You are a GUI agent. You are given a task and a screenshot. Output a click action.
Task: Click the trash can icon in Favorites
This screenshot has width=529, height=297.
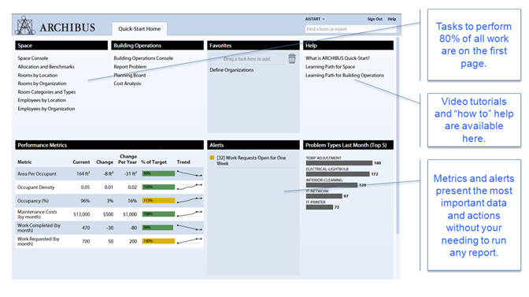point(292,58)
